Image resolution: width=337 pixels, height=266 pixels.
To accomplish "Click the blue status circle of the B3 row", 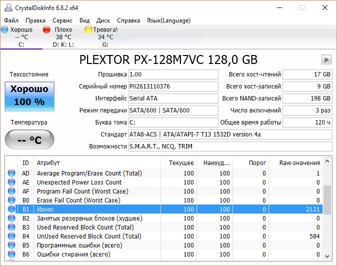I will point(11,227).
